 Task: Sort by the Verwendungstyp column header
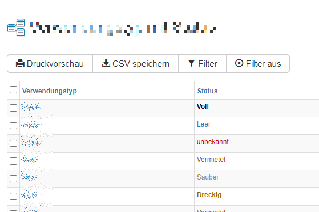click(50, 91)
